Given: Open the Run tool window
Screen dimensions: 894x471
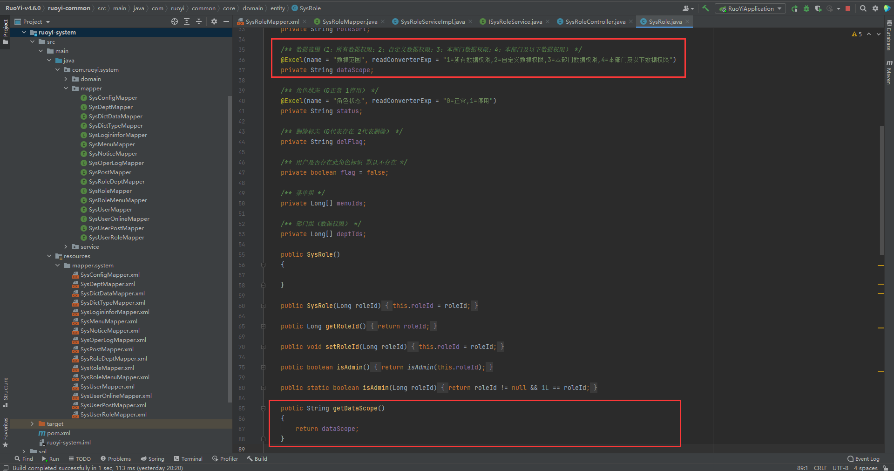Looking at the screenshot, I should click(x=50, y=459).
